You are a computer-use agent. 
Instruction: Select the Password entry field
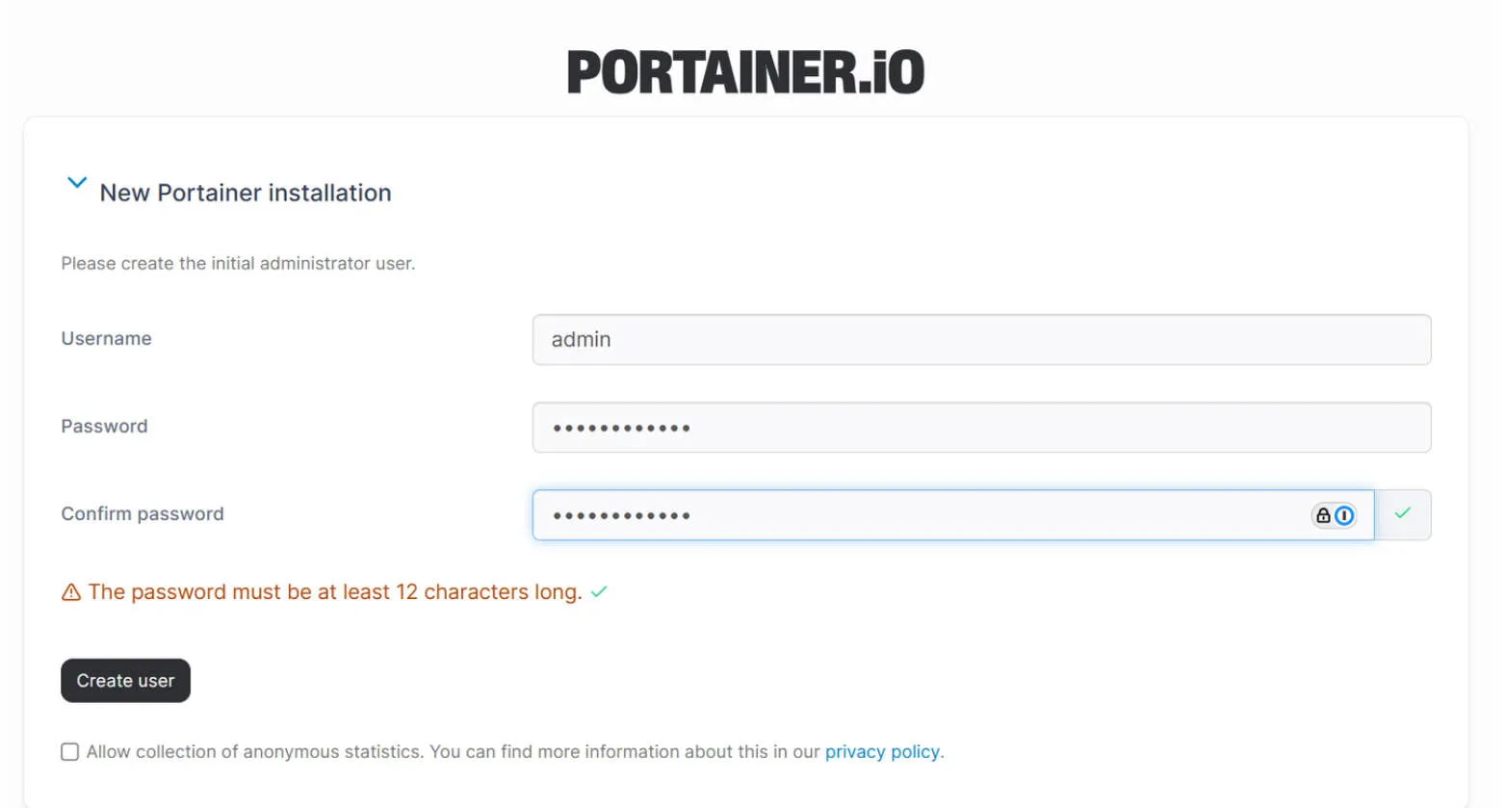tap(981, 427)
